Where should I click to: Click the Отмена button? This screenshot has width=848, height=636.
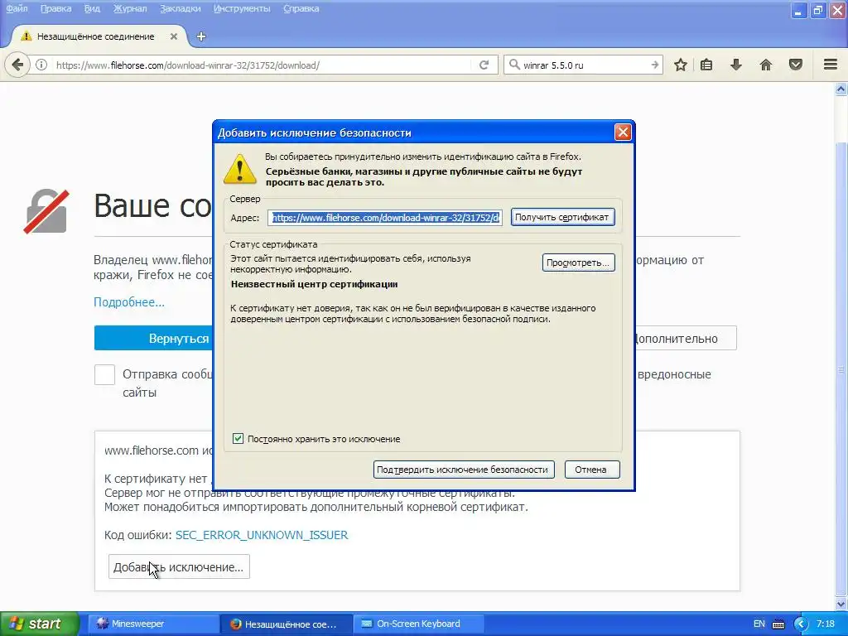tap(591, 470)
